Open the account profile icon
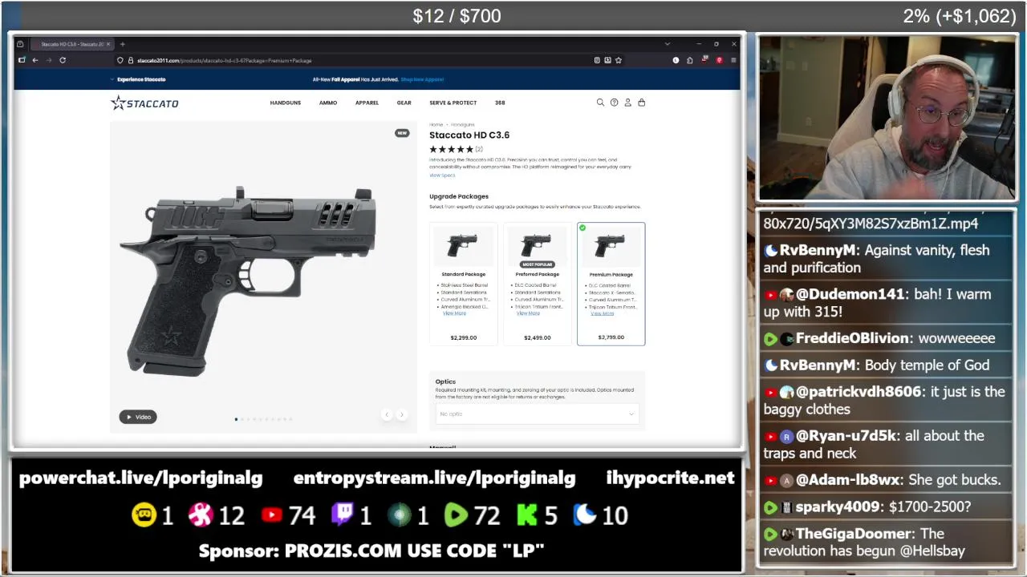The height and width of the screenshot is (577, 1027). coord(627,103)
